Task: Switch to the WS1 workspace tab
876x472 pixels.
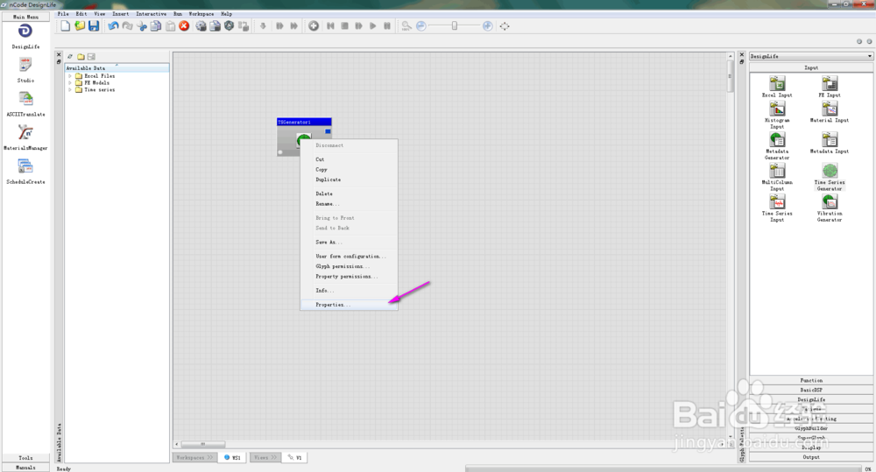Action: (x=232, y=457)
